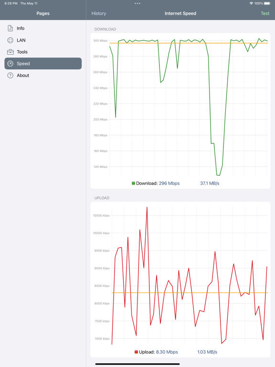Image resolution: width=275 pixels, height=367 pixels.
Task: Tap the green Download legend swatch
Action: 133,183
